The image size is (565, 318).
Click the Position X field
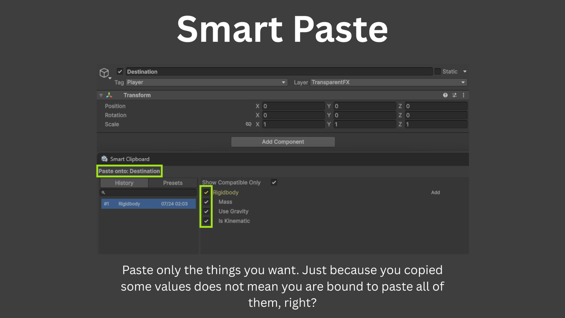coord(293,106)
